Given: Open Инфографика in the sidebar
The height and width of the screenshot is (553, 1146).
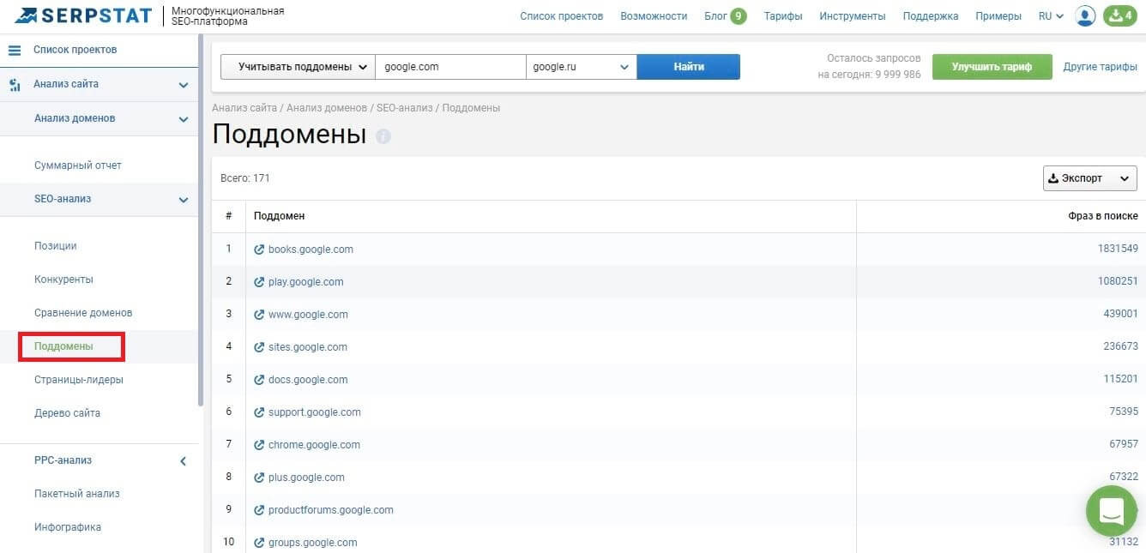Looking at the screenshot, I should point(68,527).
